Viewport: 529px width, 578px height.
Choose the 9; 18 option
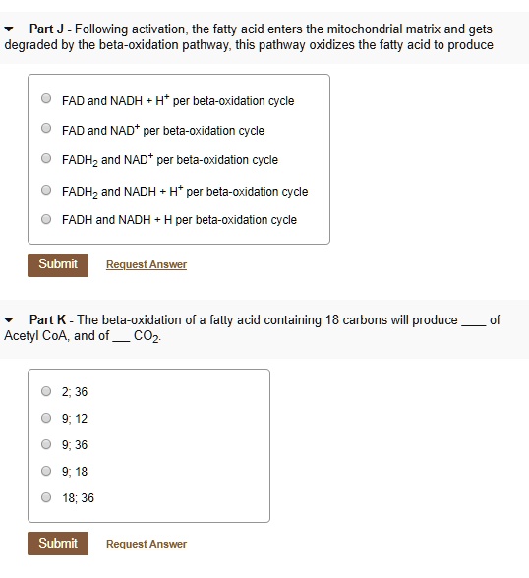[x=46, y=471]
